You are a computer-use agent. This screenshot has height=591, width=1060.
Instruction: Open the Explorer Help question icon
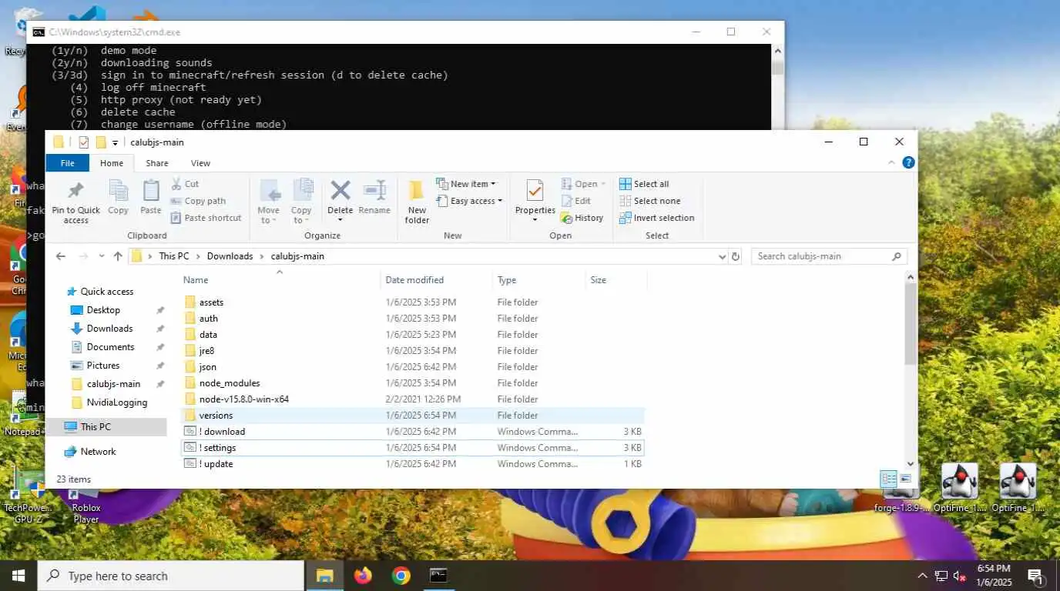[908, 162]
